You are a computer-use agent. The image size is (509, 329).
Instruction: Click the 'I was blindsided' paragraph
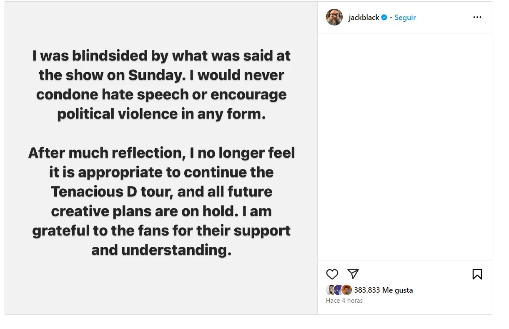pos(161,85)
